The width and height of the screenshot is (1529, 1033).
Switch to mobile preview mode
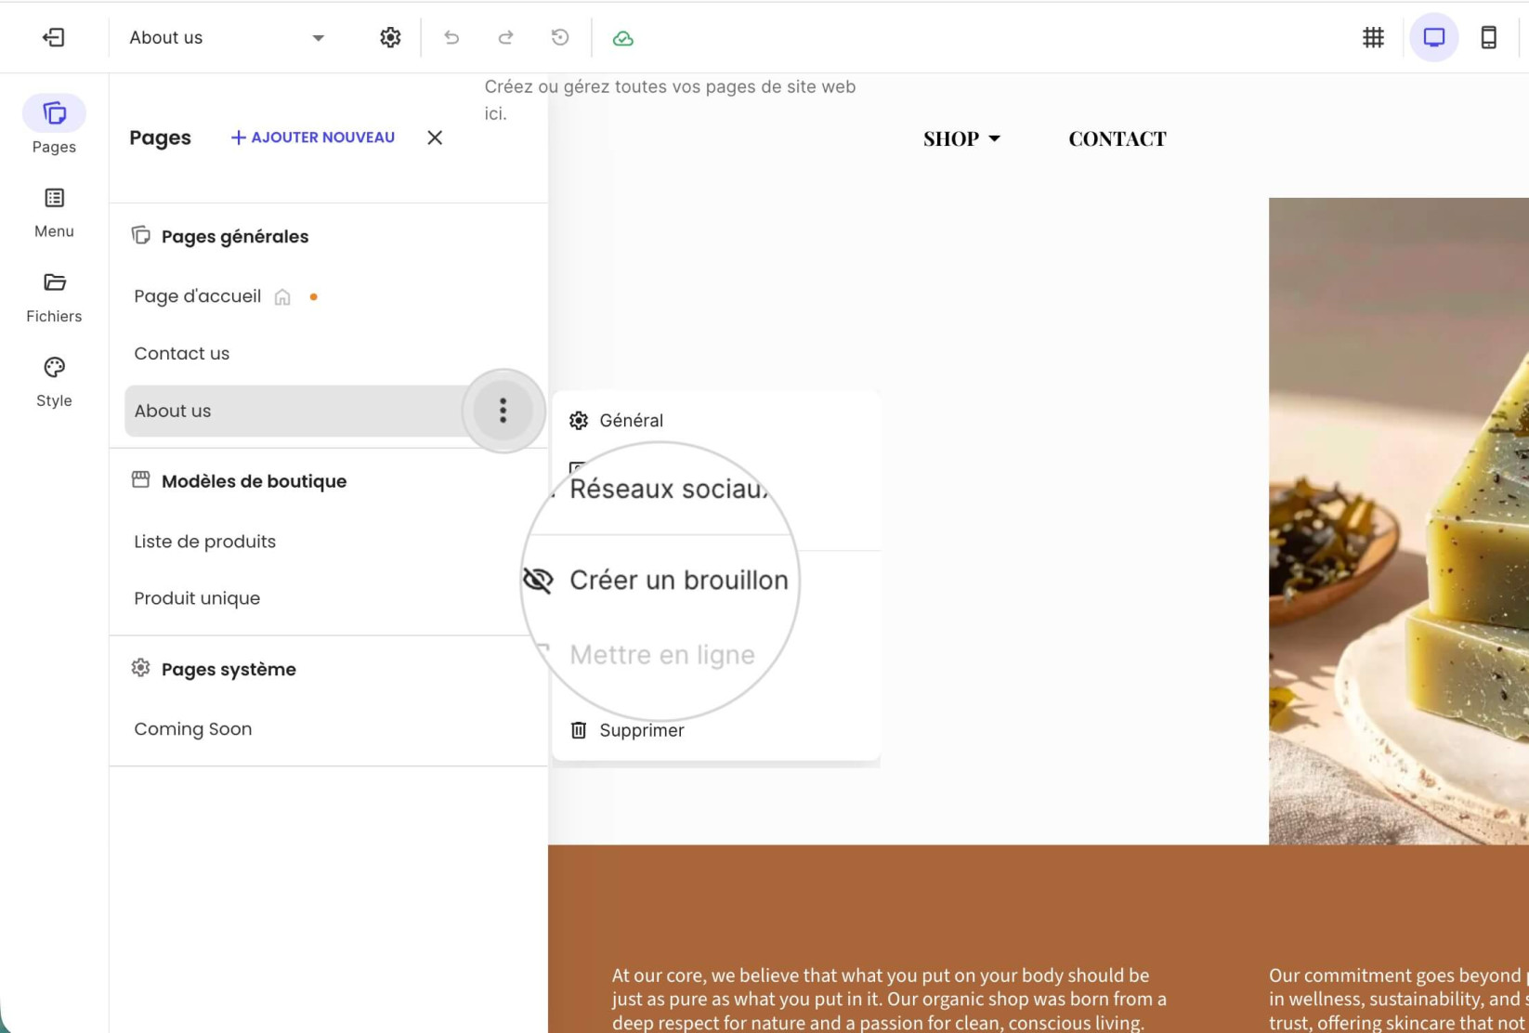click(x=1488, y=37)
